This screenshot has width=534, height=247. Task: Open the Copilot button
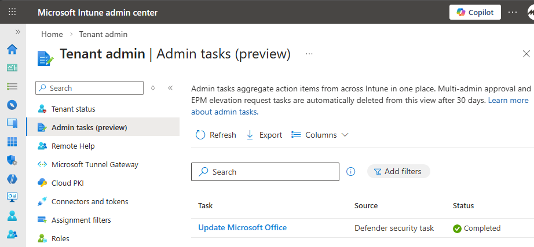click(475, 12)
